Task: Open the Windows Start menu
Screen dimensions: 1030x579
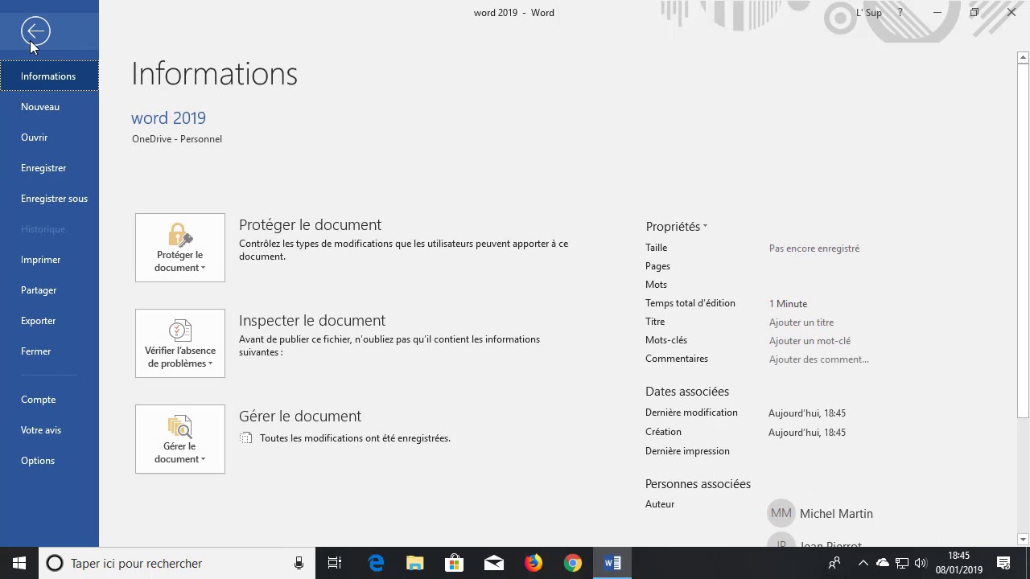Action: pos(19,563)
